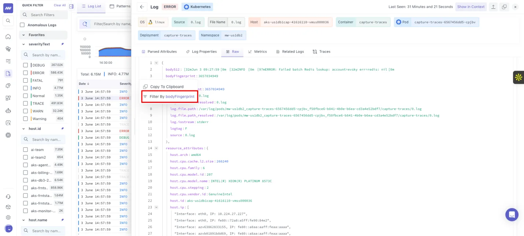The width and height of the screenshot is (524, 236).
Task: Open the search icon in left sidebar
Action: [x=8, y=21]
